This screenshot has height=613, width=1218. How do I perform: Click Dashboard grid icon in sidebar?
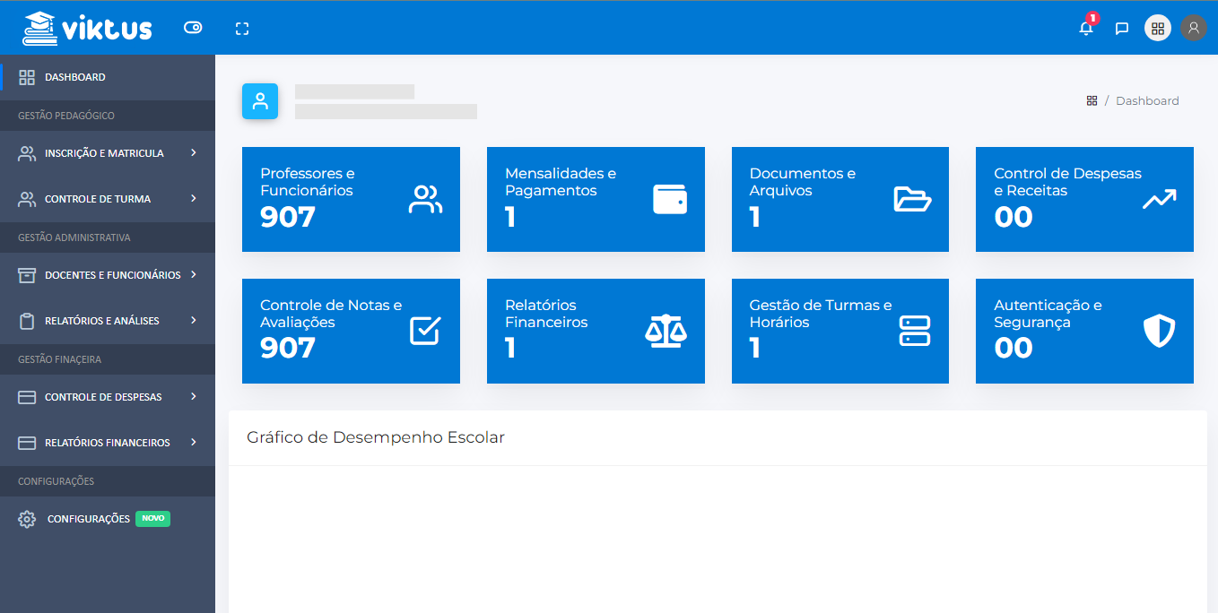point(27,77)
